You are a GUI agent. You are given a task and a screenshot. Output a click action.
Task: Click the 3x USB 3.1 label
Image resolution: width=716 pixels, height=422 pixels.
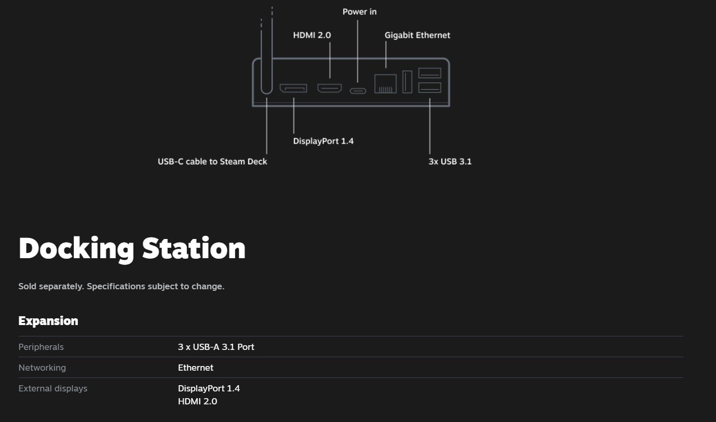coord(449,161)
